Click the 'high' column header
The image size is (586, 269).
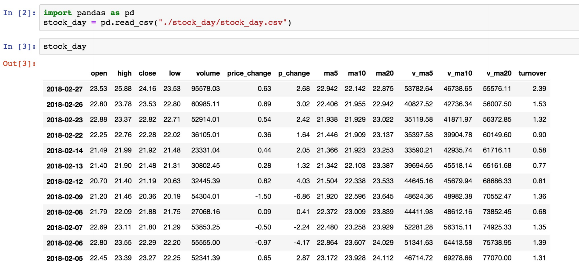124,73
